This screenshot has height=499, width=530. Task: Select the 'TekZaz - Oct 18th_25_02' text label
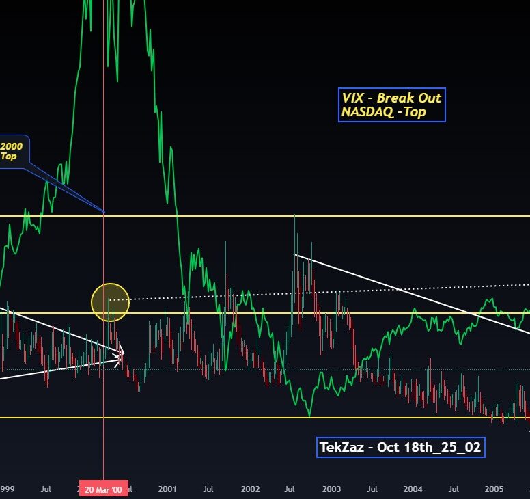(402, 448)
